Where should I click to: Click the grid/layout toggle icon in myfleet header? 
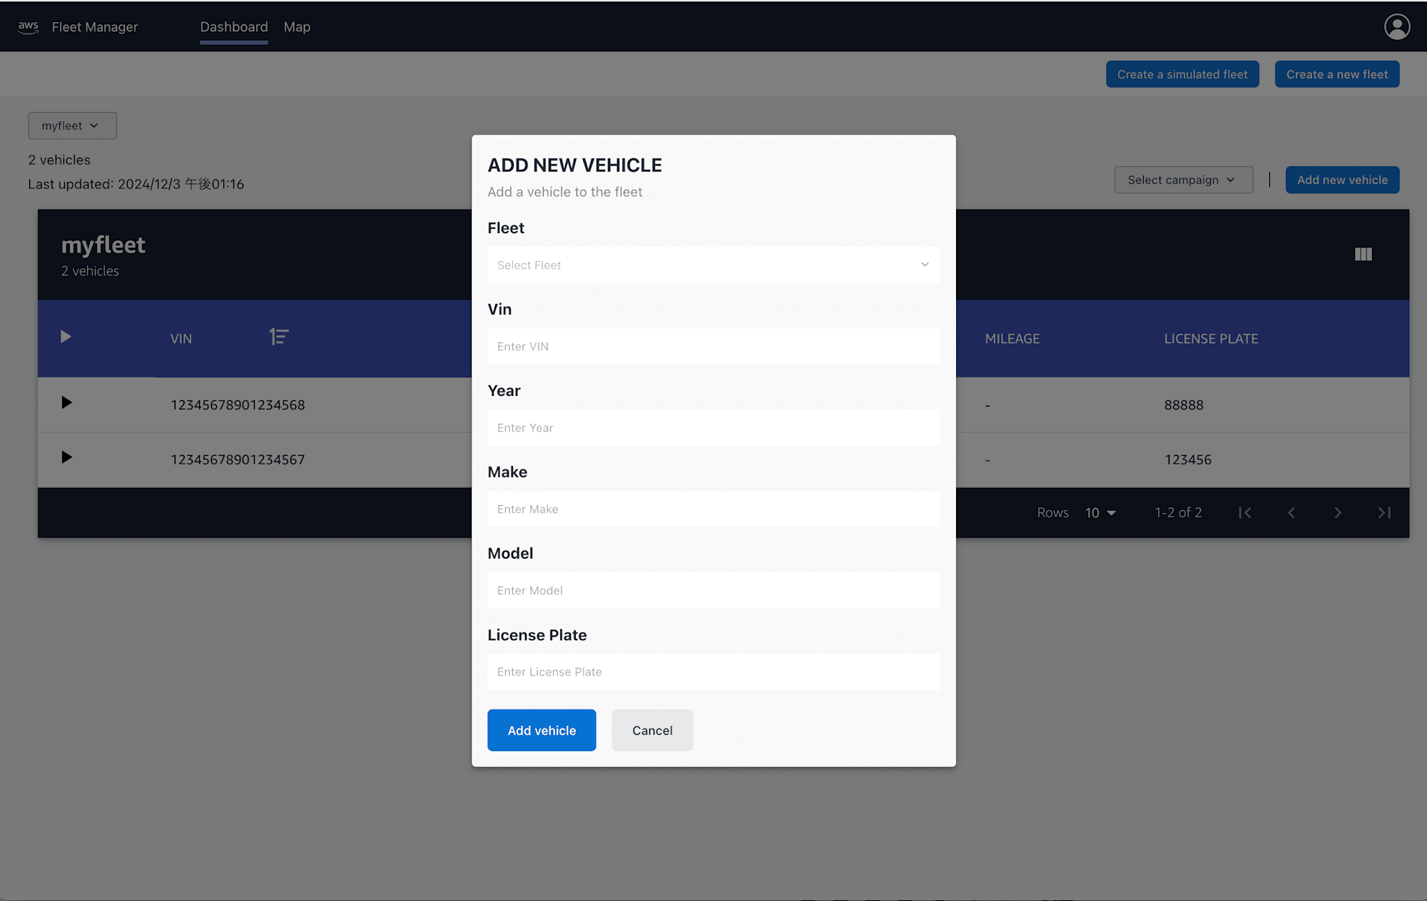pyautogui.click(x=1363, y=254)
